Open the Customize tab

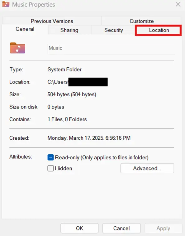coord(141,21)
